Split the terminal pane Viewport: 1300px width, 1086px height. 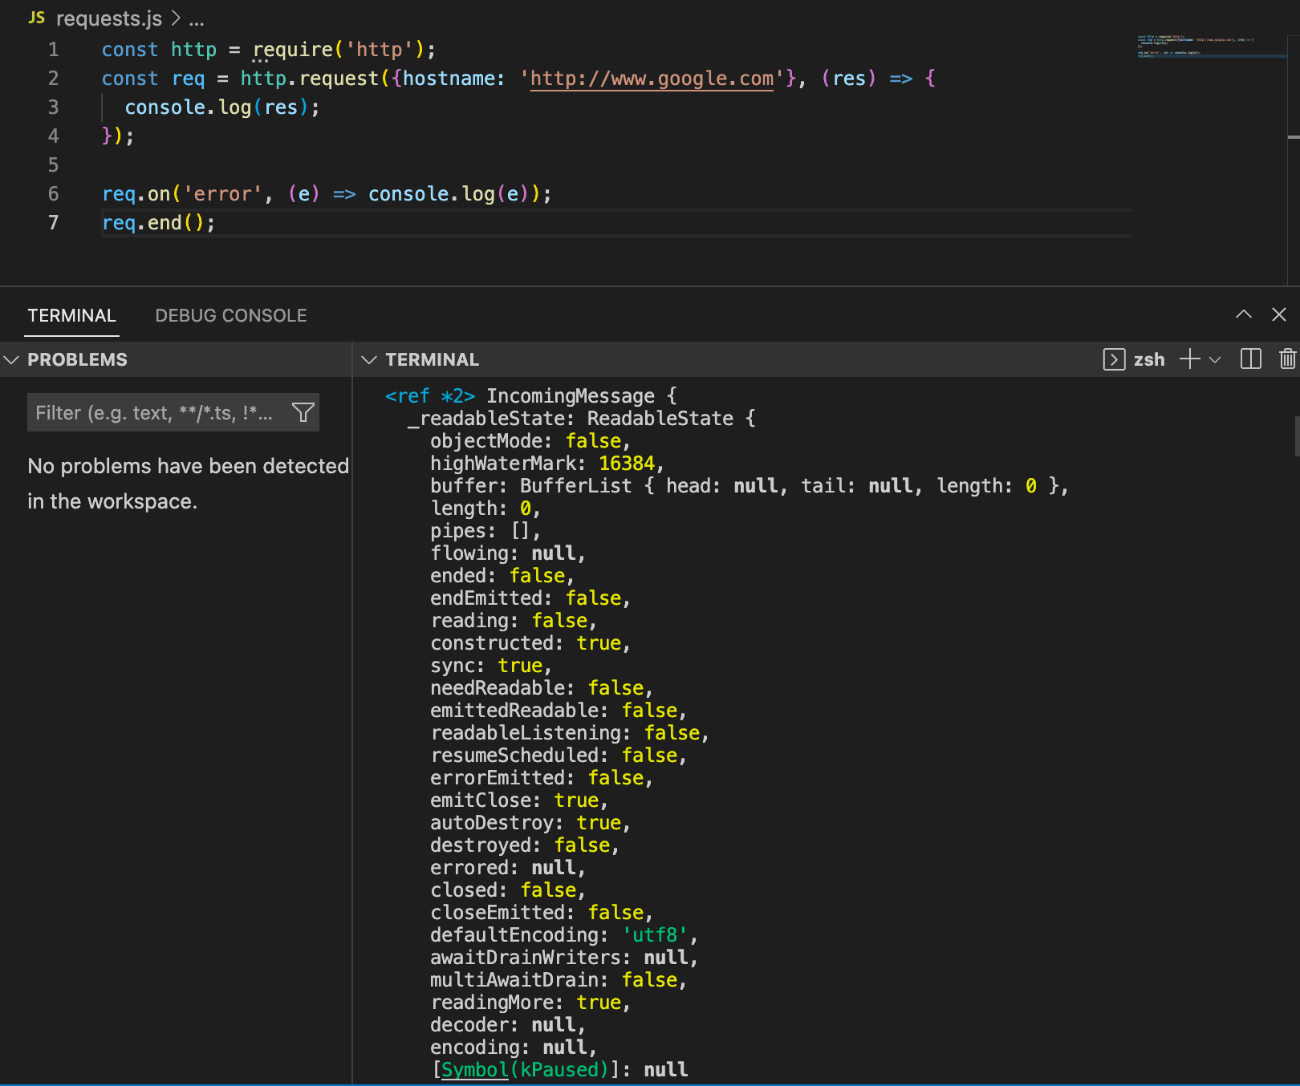click(1251, 359)
